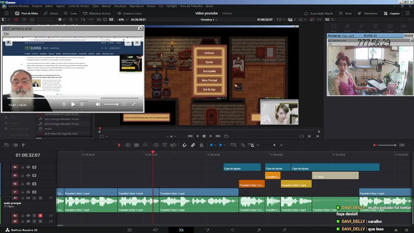Image resolution: width=414 pixels, height=233 pixels.
Task: Toggle timeline Snapping magnet
Action: click(184, 145)
